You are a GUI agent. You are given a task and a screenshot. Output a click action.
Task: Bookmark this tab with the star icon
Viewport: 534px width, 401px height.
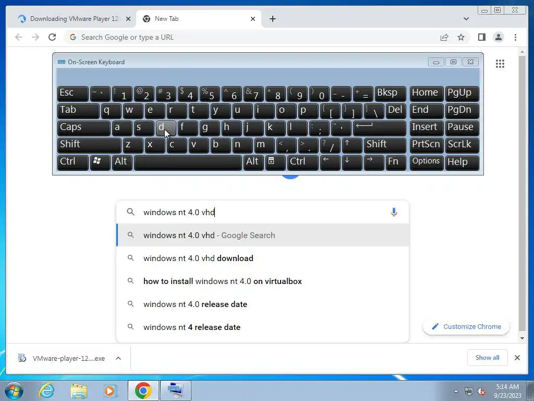(x=461, y=37)
